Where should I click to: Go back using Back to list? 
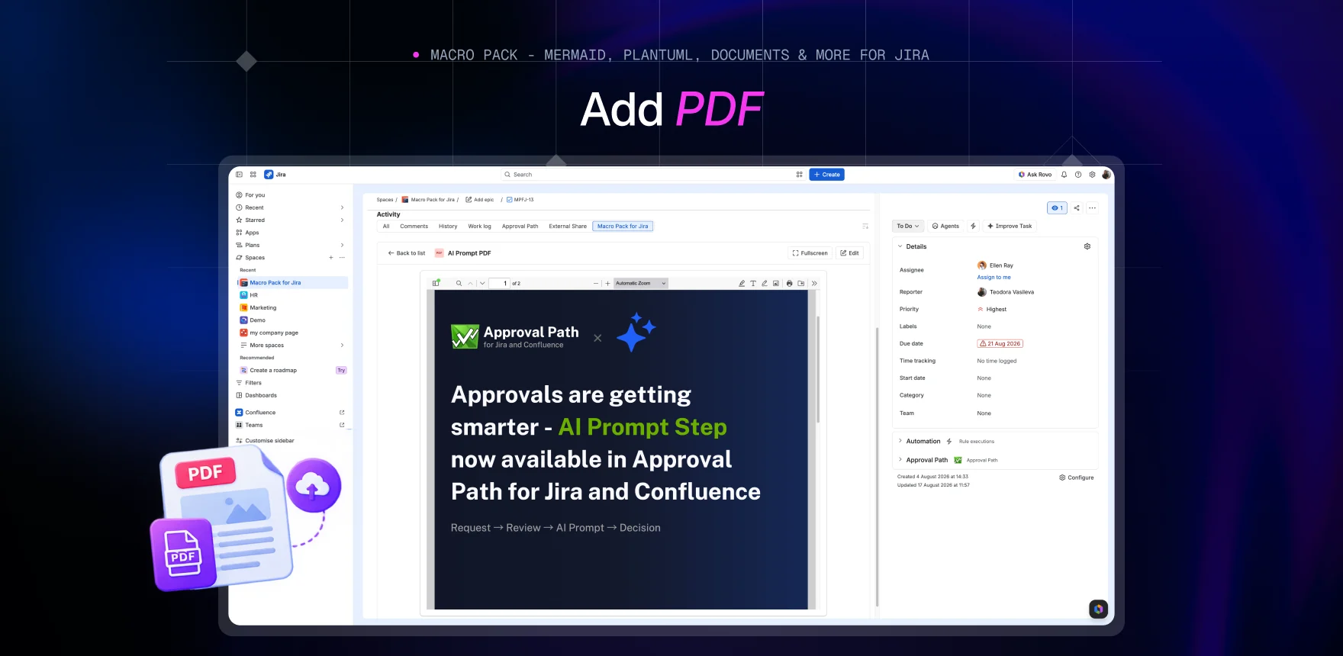pos(407,253)
